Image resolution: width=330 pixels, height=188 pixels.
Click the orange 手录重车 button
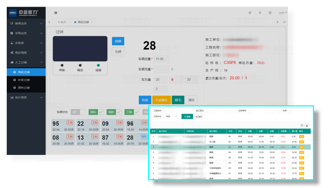click(162, 100)
